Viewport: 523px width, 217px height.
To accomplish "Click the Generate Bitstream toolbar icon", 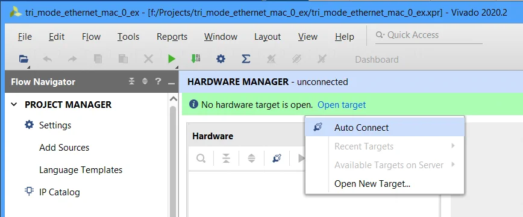I will [x=195, y=59].
